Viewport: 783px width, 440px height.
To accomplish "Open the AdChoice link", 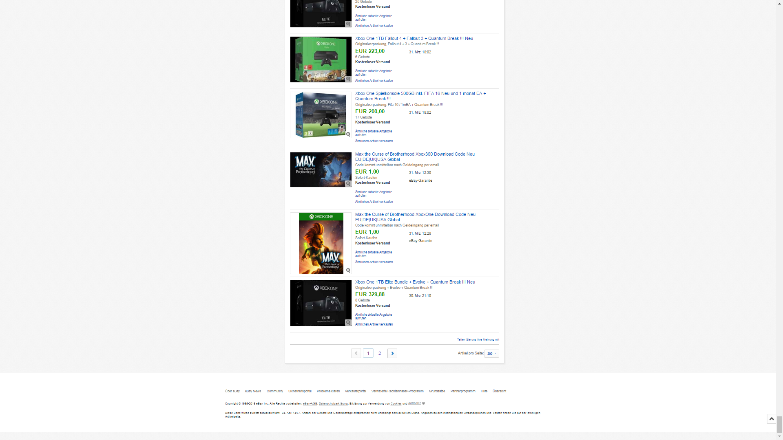I will coord(415,403).
